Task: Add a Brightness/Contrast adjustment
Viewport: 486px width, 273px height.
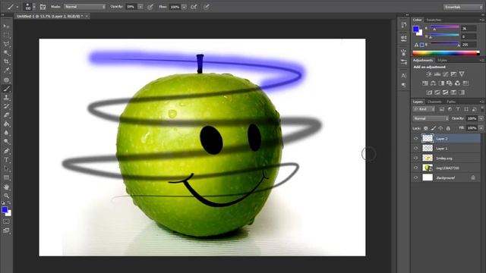Action: tap(429, 74)
